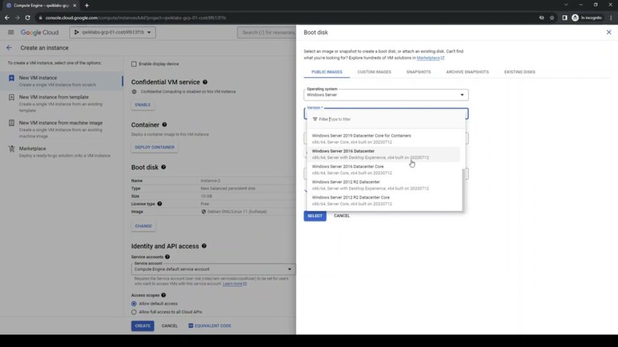618x347 pixels.
Task: Switch to the Existing Disks tab
Action: [519, 72]
